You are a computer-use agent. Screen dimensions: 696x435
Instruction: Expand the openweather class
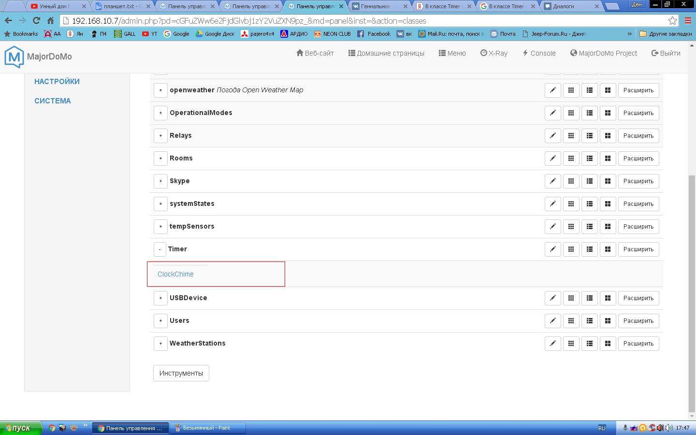(x=160, y=90)
